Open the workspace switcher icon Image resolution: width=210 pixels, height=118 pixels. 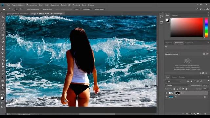tap(201, 10)
